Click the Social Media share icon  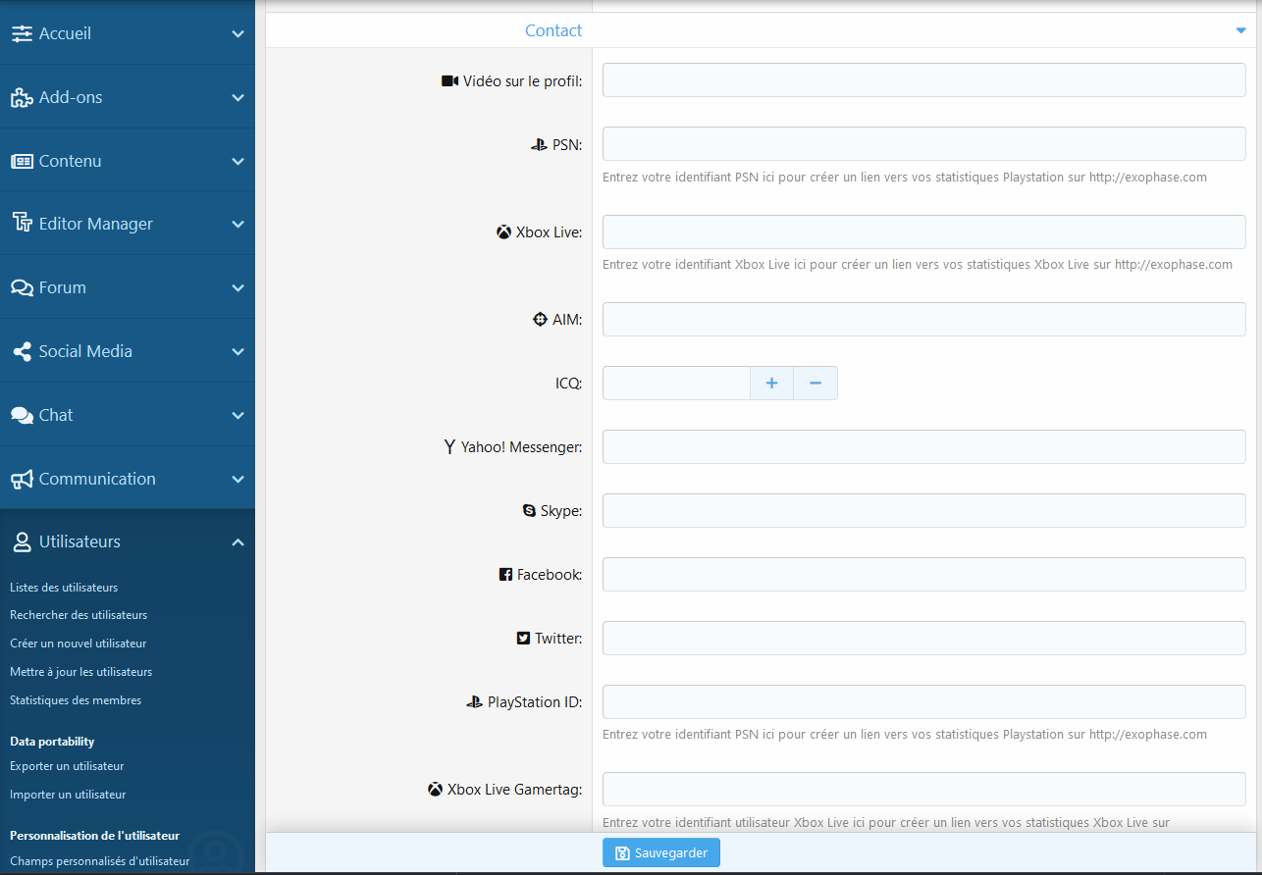22,351
